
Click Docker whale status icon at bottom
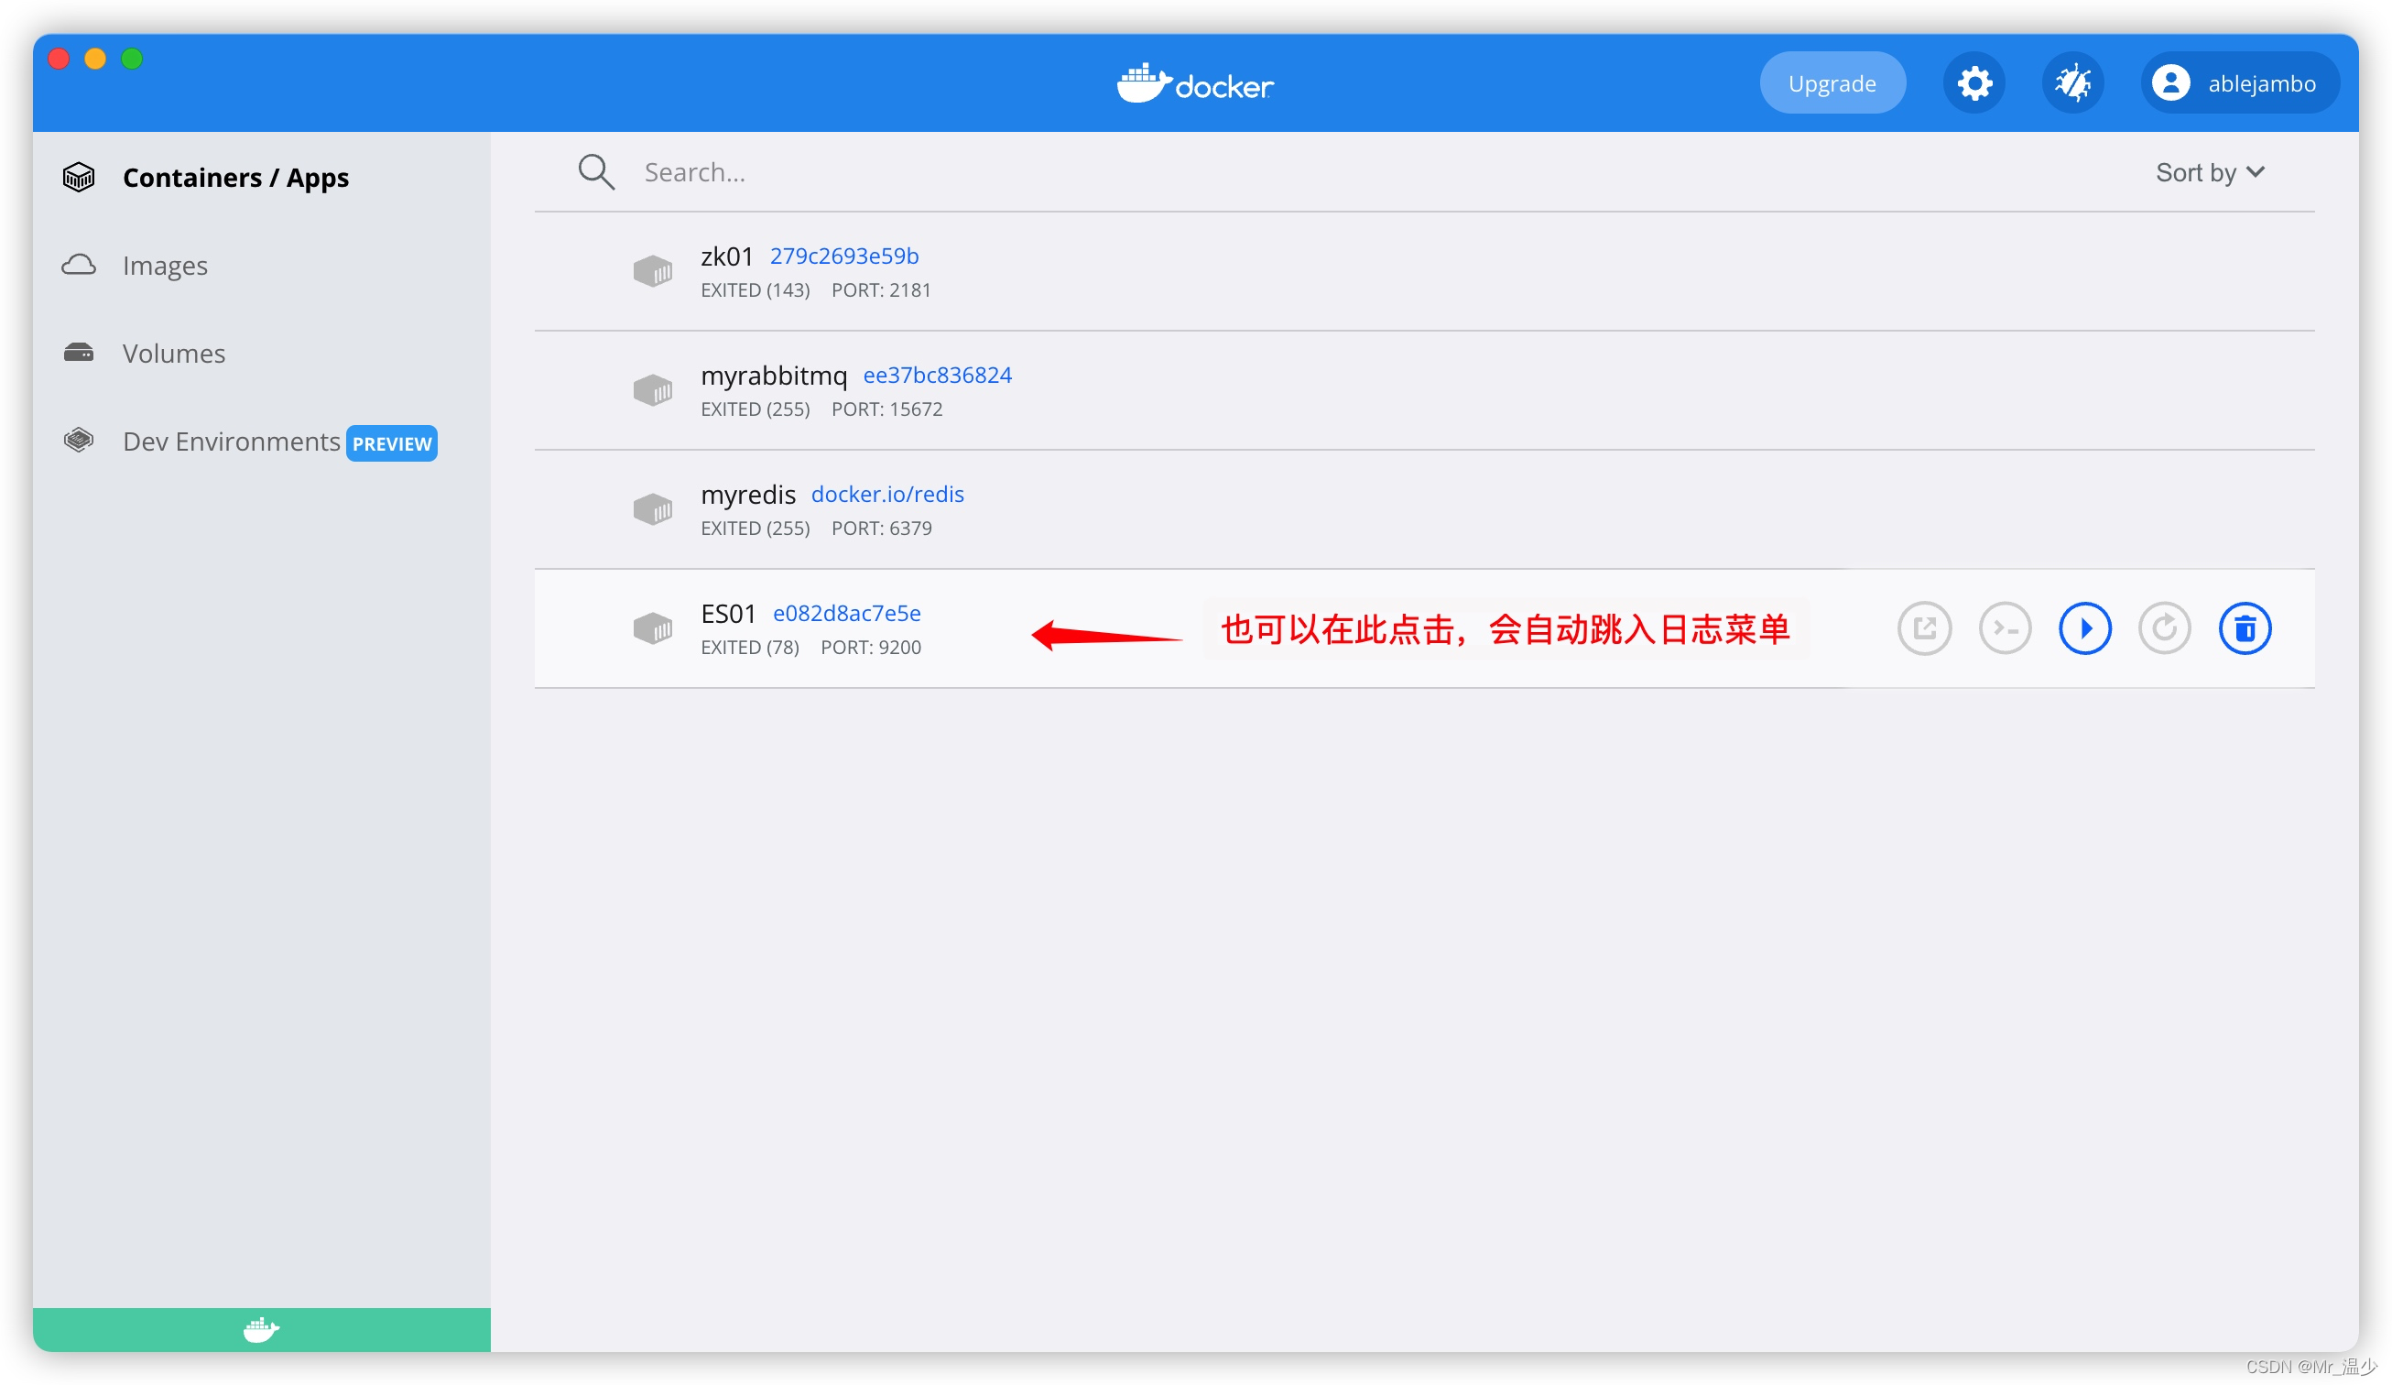coord(261,1329)
